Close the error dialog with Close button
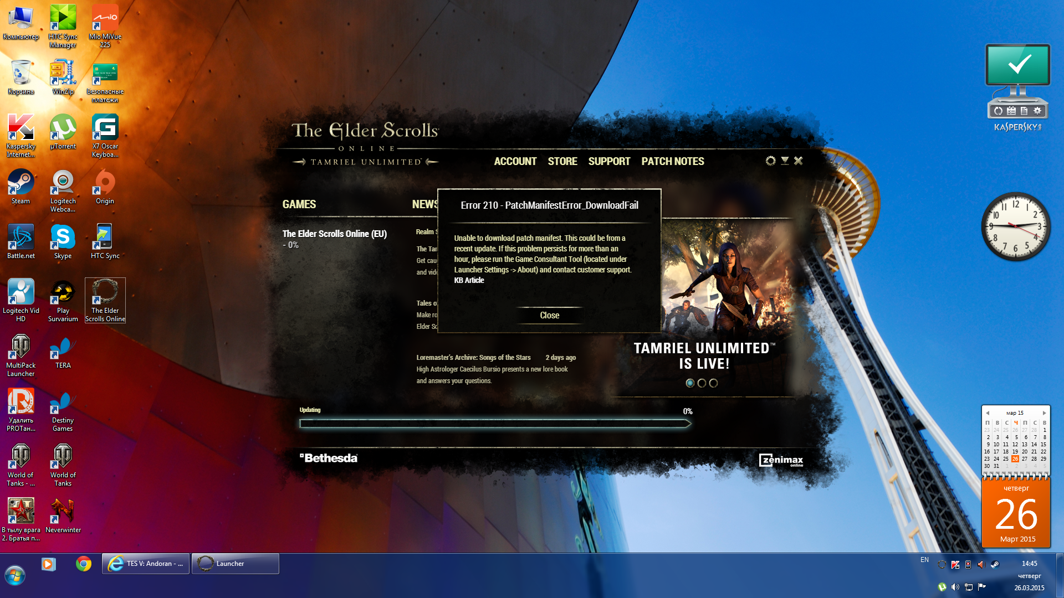 550,315
